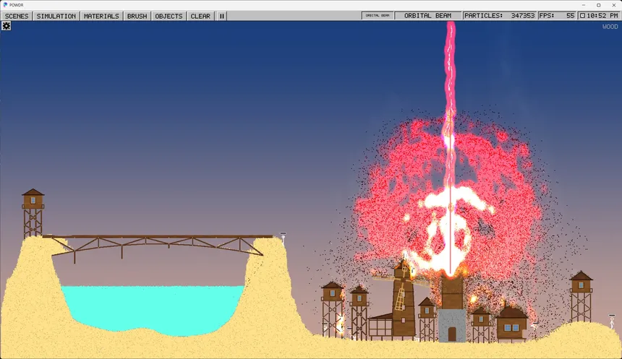Open the SCENES menu
The width and height of the screenshot is (622, 359).
pyautogui.click(x=17, y=16)
